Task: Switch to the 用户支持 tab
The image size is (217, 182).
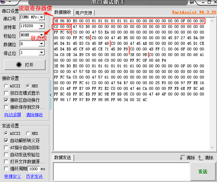Action: point(84,13)
